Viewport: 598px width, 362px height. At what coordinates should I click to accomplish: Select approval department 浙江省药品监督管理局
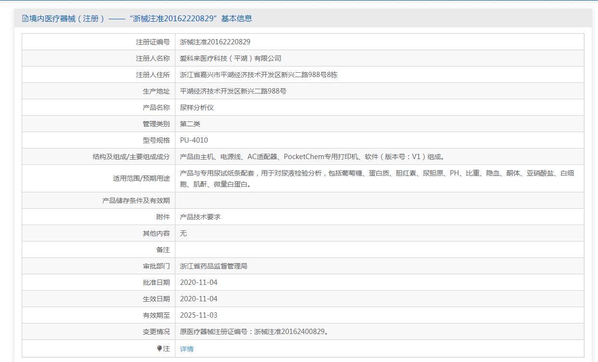213,266
